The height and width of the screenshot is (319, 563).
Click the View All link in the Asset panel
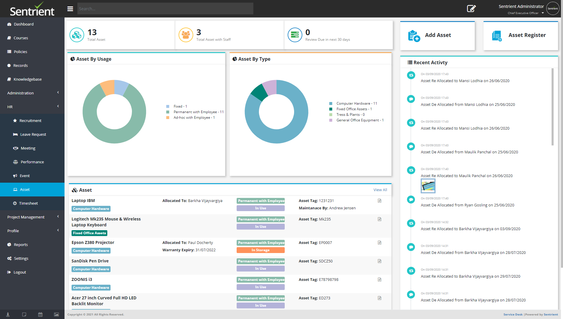click(x=380, y=190)
